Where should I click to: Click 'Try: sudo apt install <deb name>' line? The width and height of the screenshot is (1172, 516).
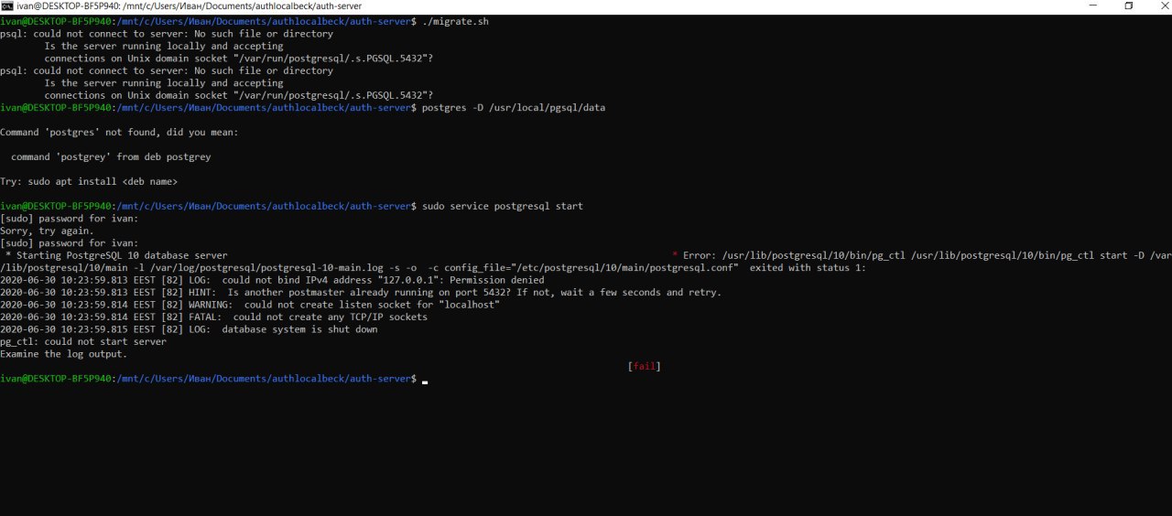[89, 182]
